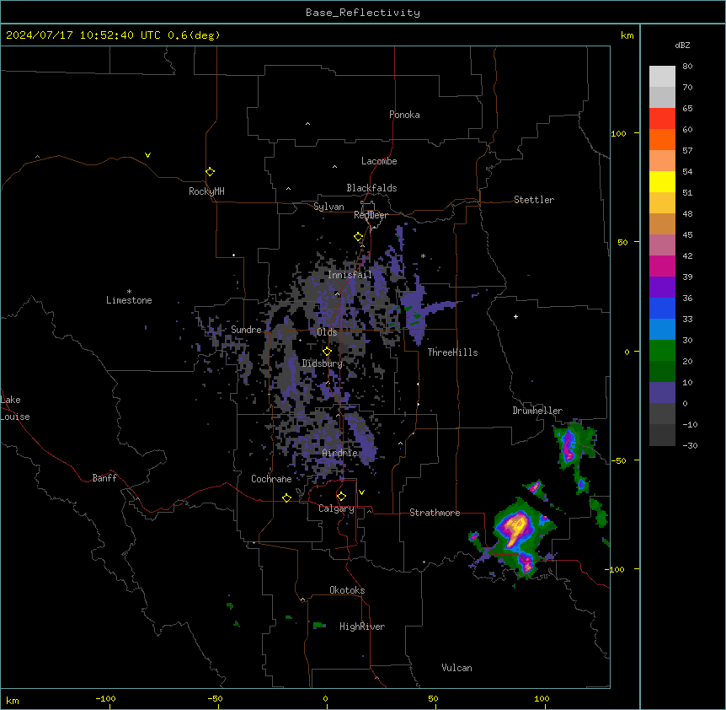Screen dimensions: 726x710
Task: Select the dBZ legend heading
Action: pyautogui.click(x=682, y=45)
